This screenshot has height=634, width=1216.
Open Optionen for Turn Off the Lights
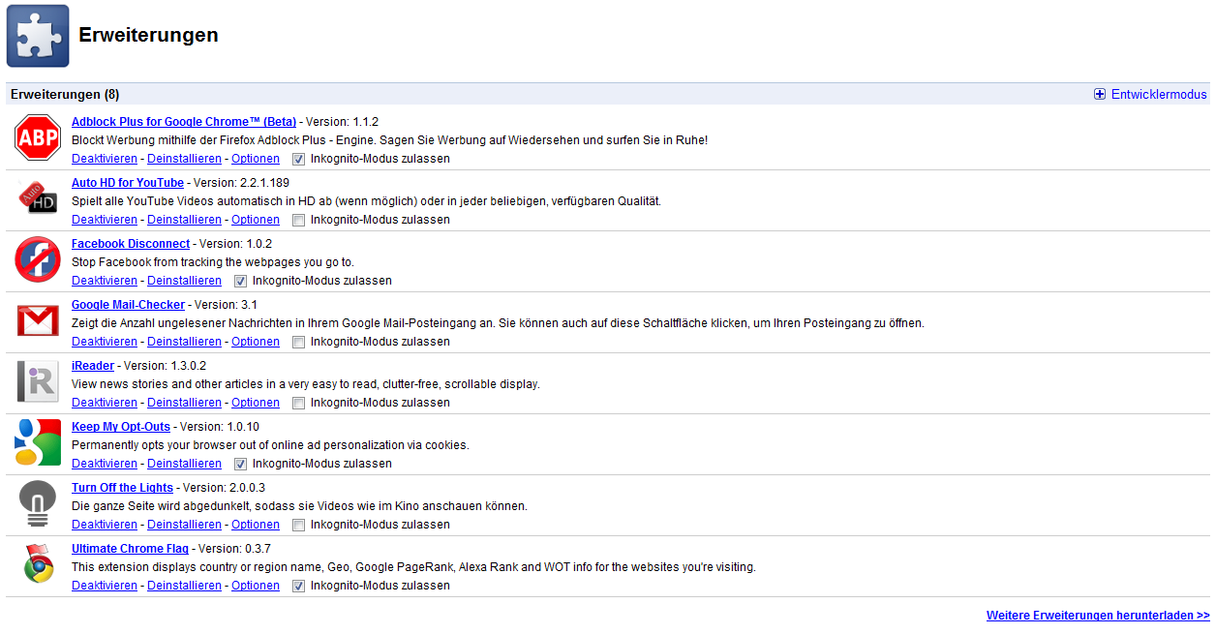[x=256, y=525]
